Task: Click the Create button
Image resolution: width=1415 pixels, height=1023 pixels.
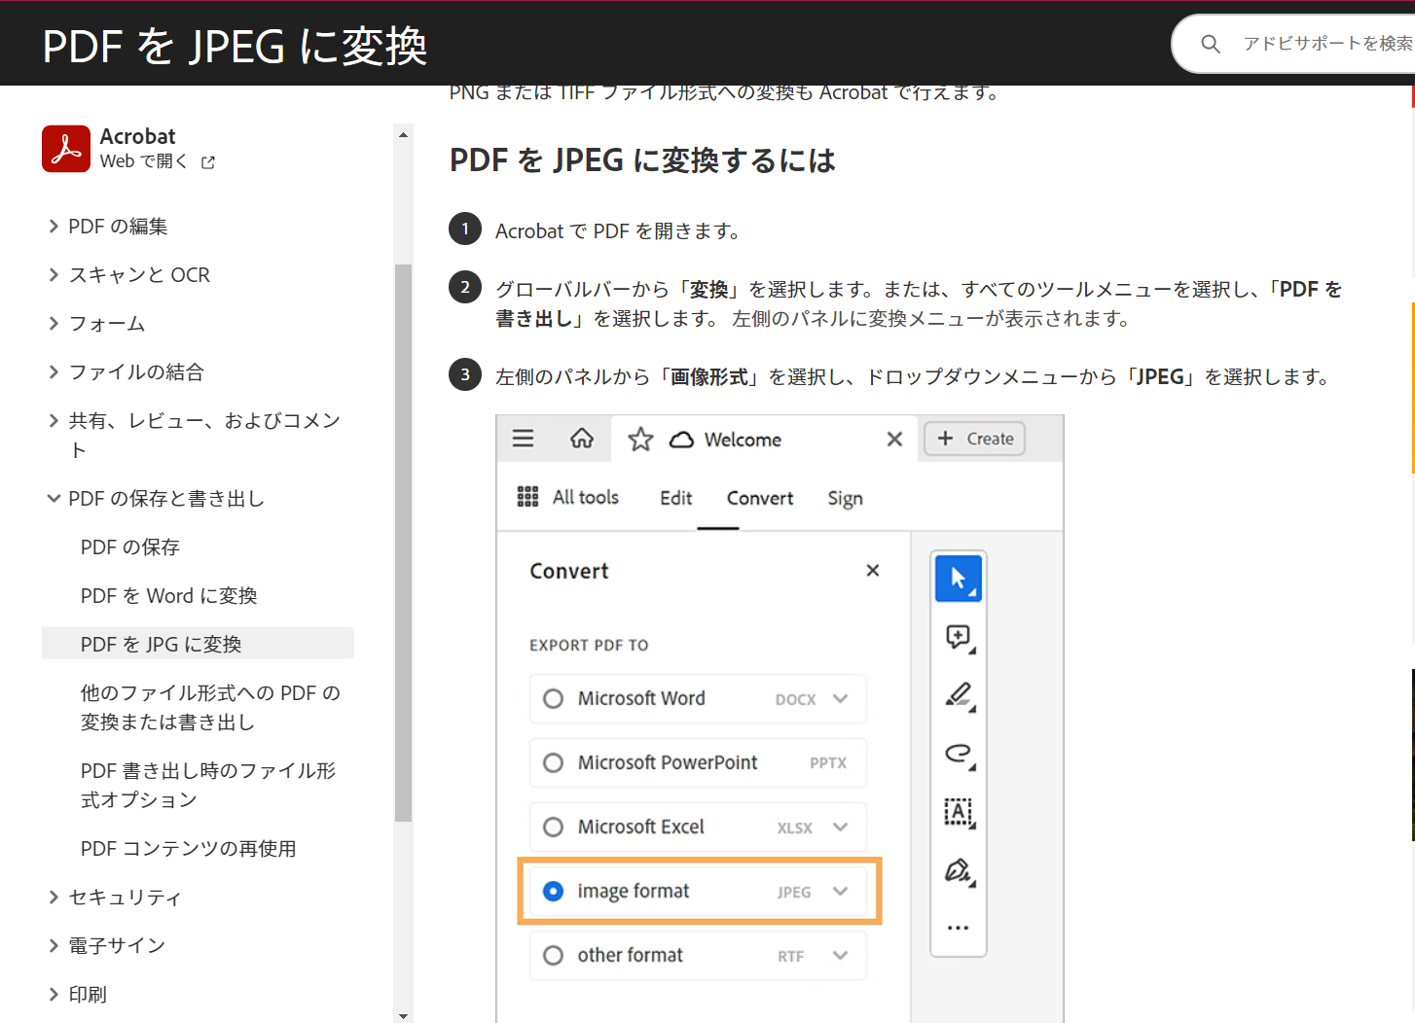Action: (x=974, y=439)
